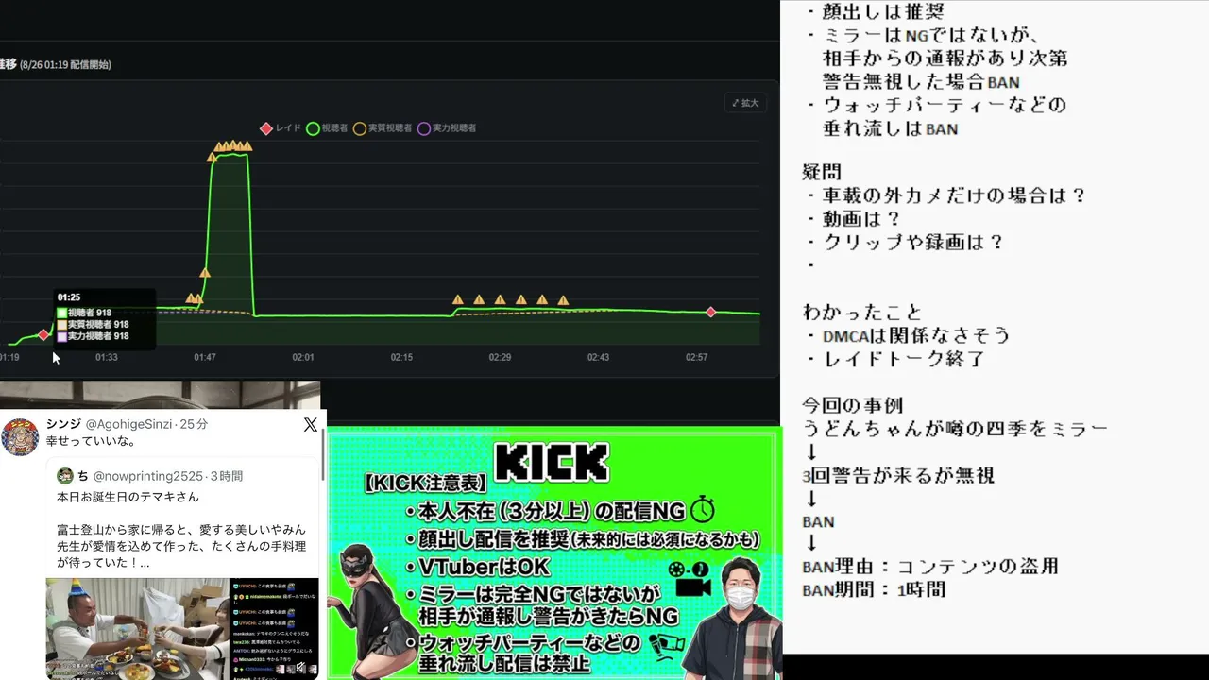Click the quoted text 本日お誕生日のテマキさん
Image resolution: width=1209 pixels, height=680 pixels.
128,497
